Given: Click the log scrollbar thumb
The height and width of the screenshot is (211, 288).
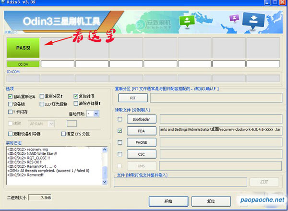Looking at the screenshot, I should point(105,173).
